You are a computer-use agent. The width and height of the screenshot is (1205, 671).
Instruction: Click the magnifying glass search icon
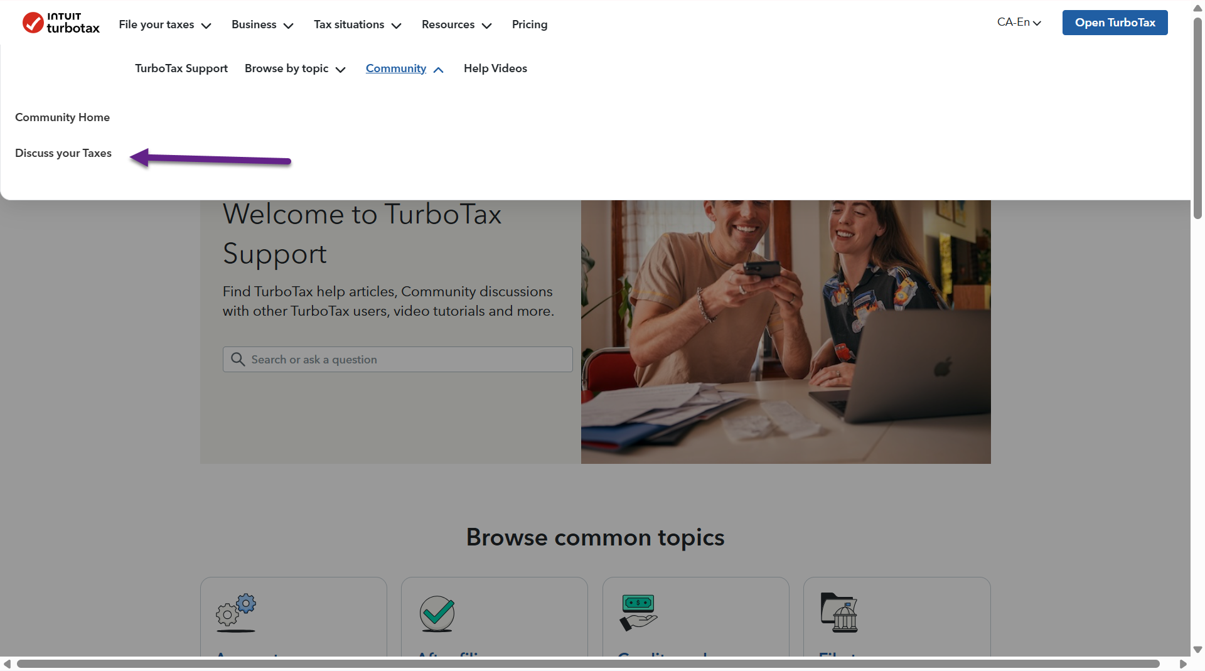238,360
